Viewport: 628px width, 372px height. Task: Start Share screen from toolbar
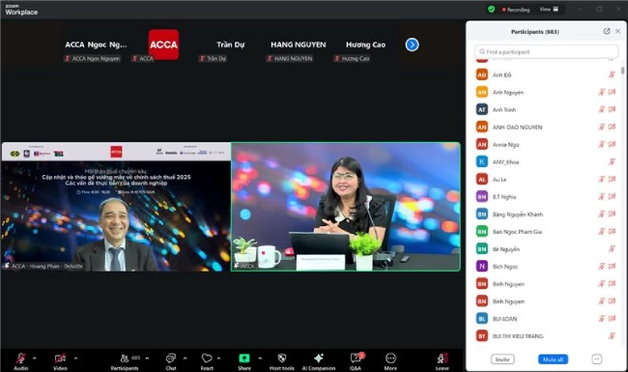(x=243, y=358)
